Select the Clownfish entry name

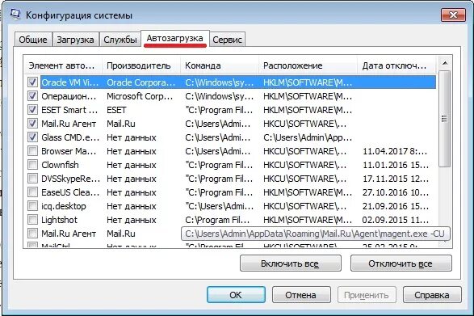click(x=60, y=165)
